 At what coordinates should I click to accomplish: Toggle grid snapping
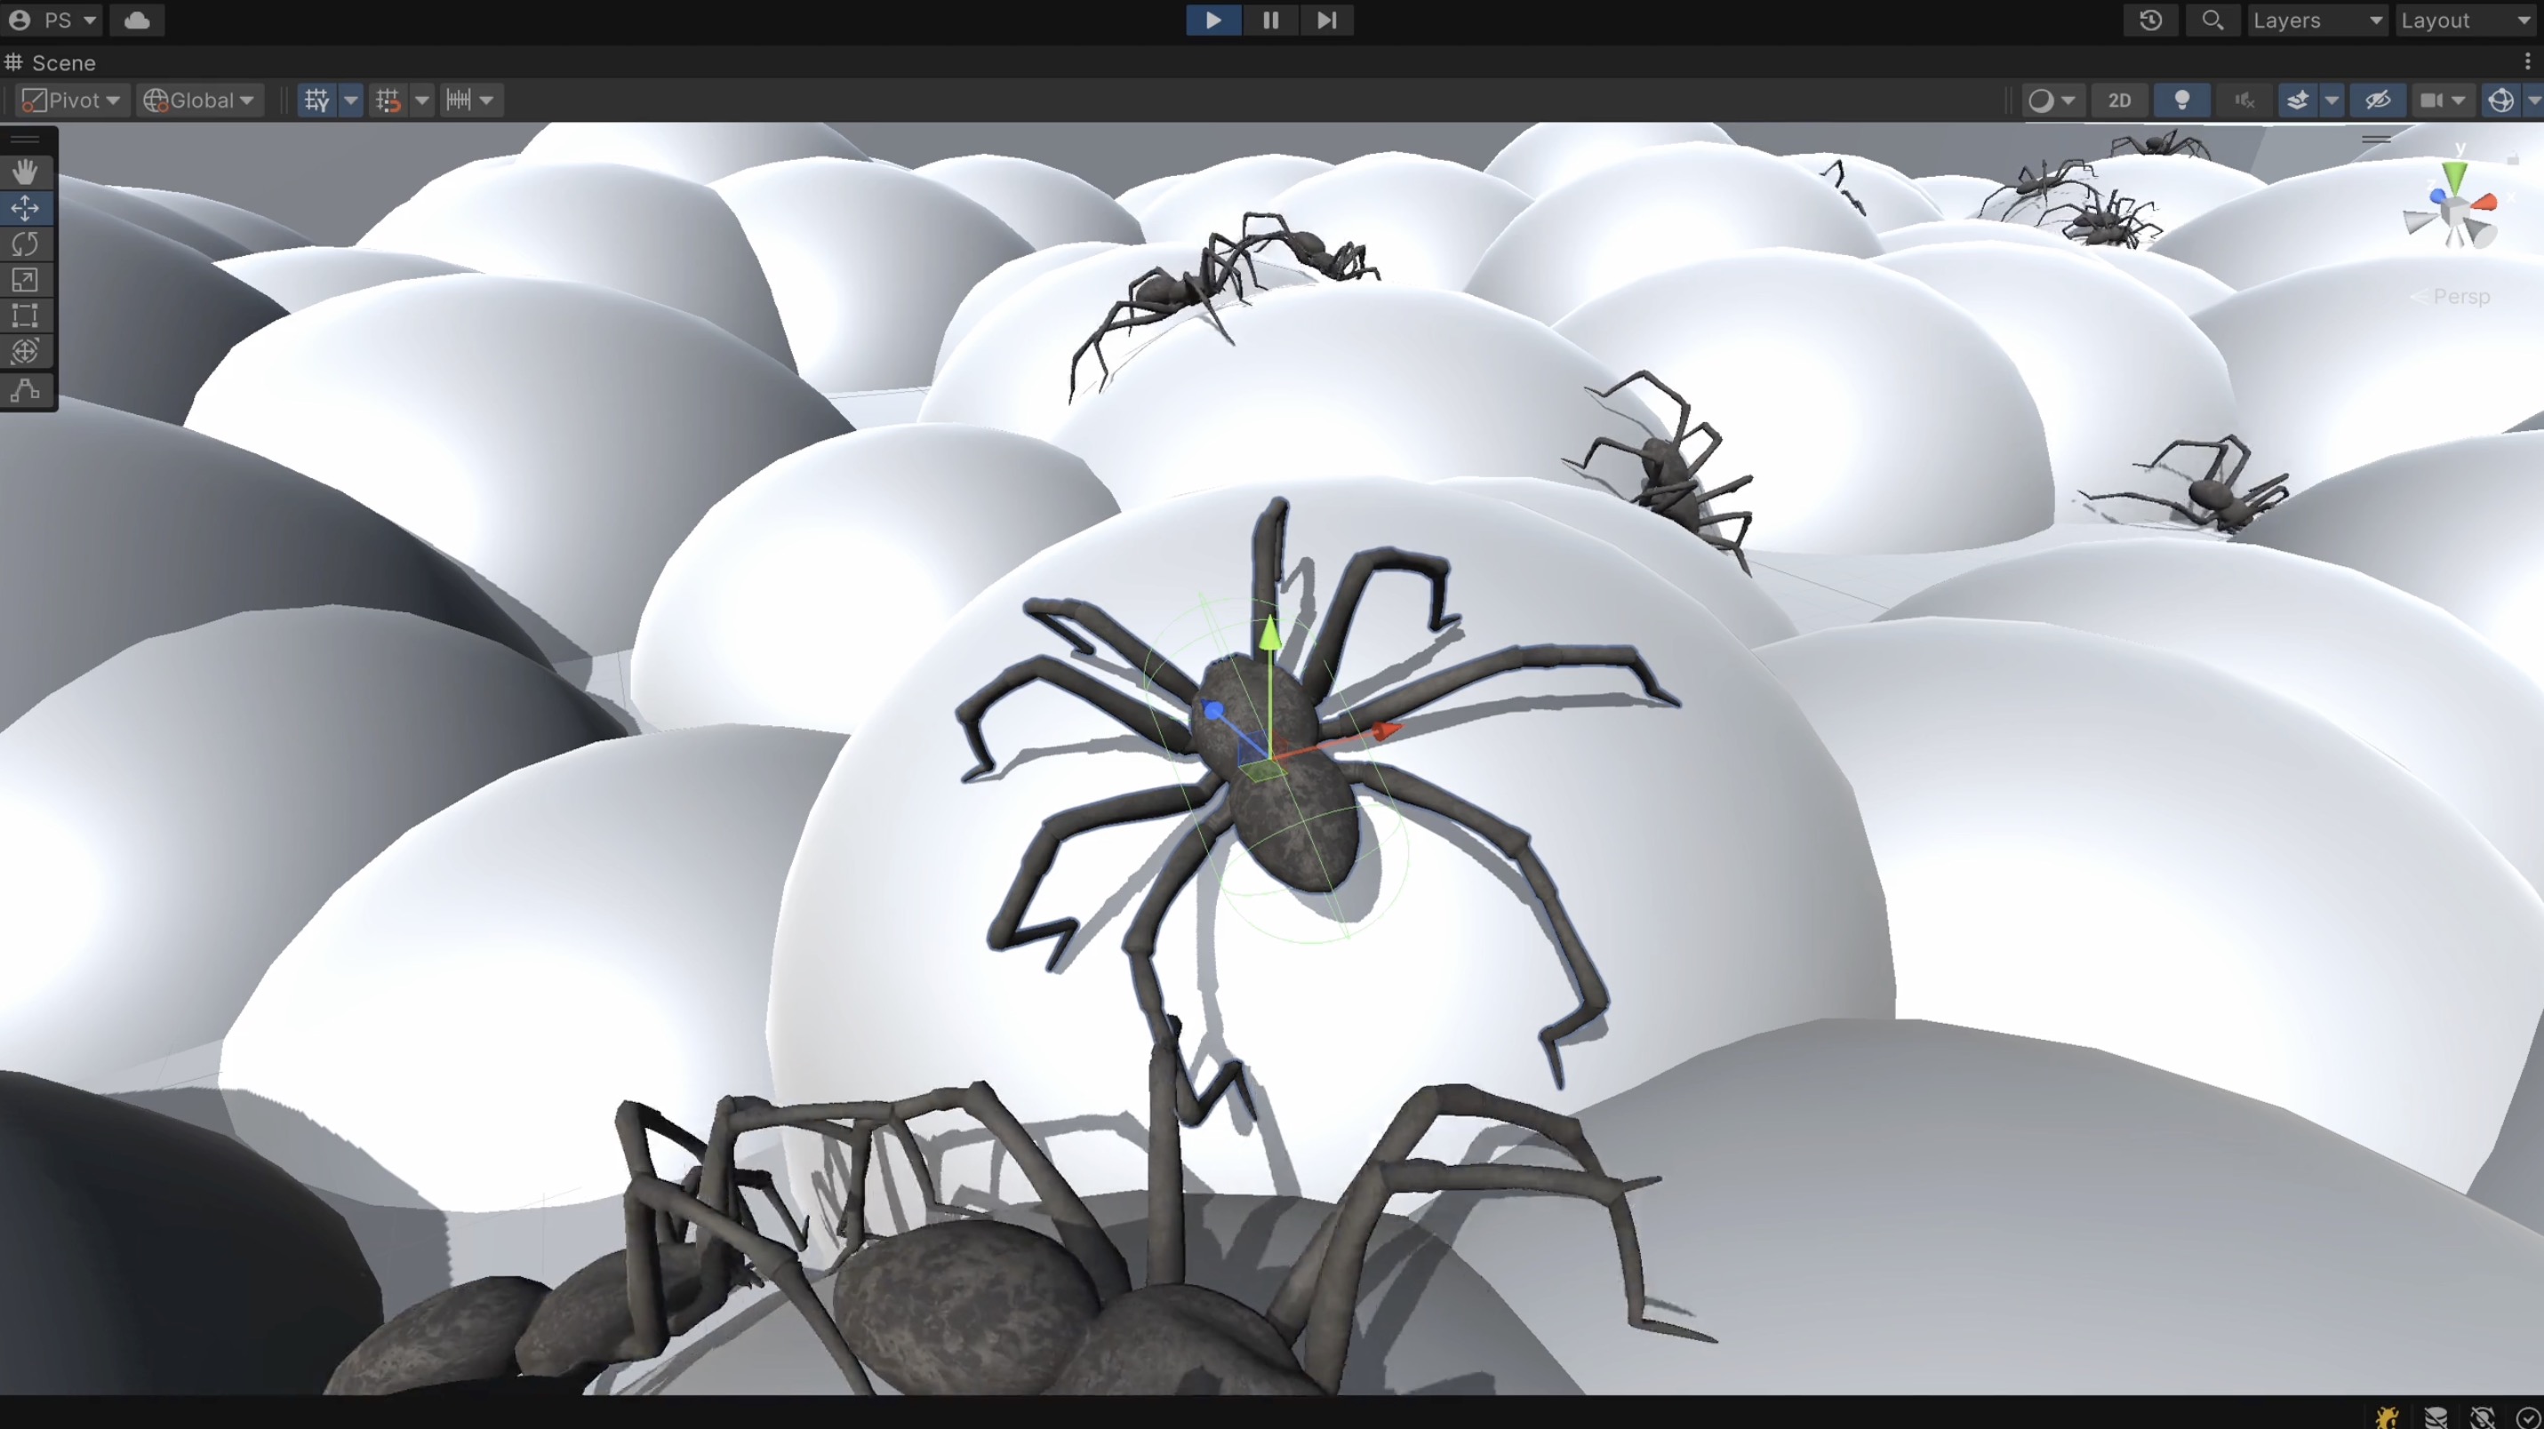pos(388,100)
